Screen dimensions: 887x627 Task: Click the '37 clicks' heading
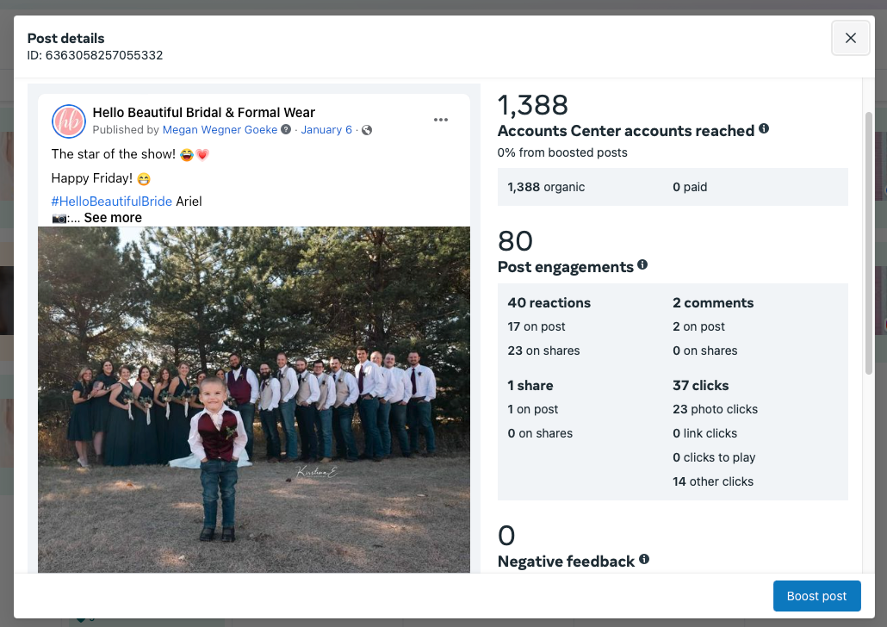coord(700,385)
